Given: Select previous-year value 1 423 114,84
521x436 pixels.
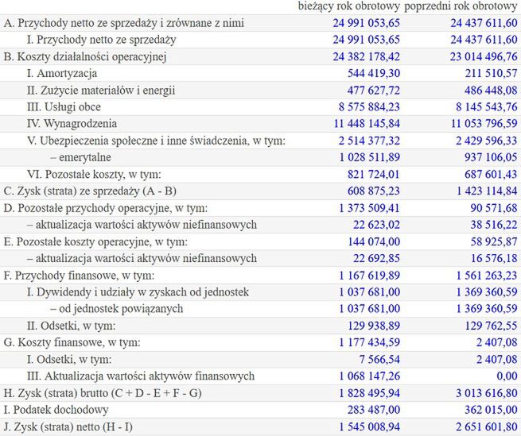Looking at the screenshot, I should click(487, 191).
